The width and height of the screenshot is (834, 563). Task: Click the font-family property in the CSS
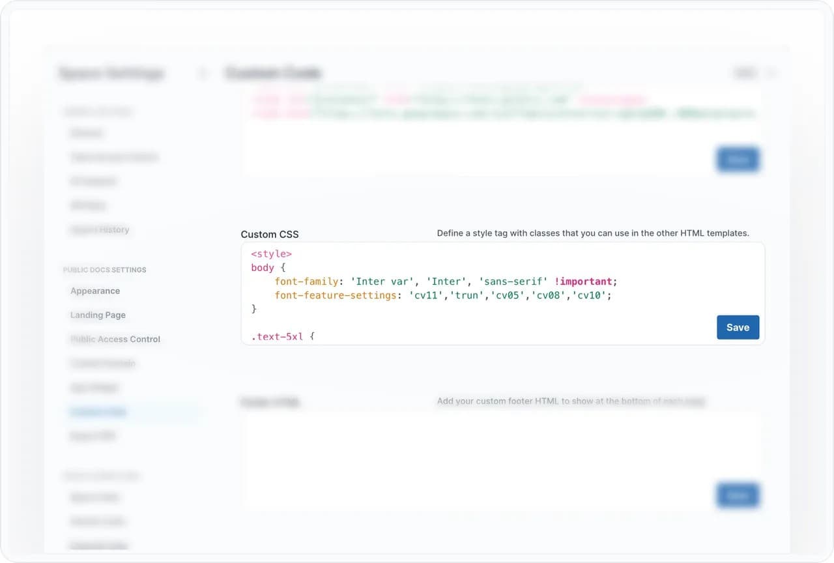tap(304, 281)
